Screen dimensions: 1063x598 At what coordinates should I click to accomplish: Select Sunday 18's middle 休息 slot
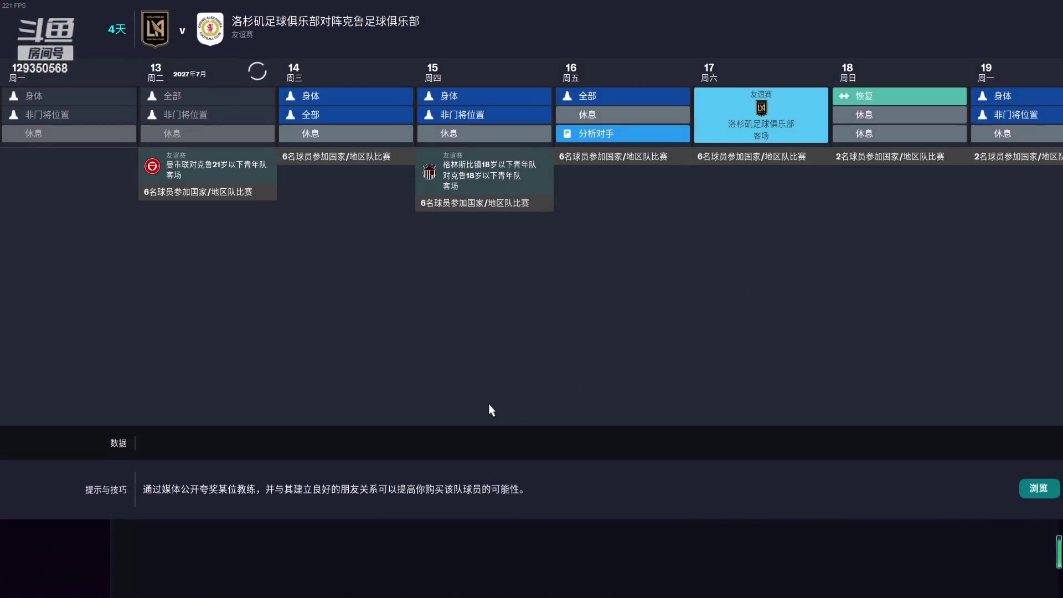pyautogui.click(x=900, y=115)
